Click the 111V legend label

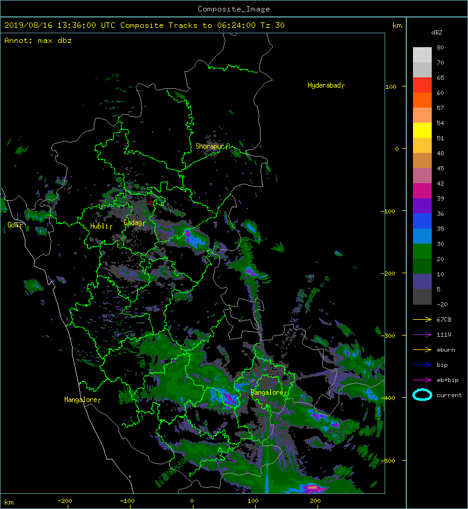click(444, 335)
